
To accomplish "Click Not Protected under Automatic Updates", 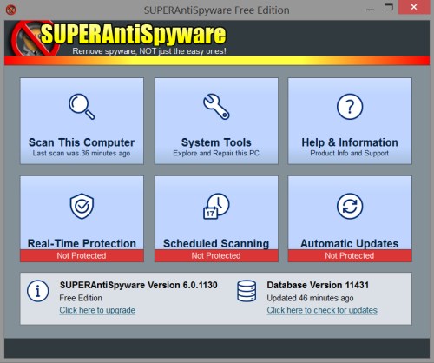I will [350, 255].
